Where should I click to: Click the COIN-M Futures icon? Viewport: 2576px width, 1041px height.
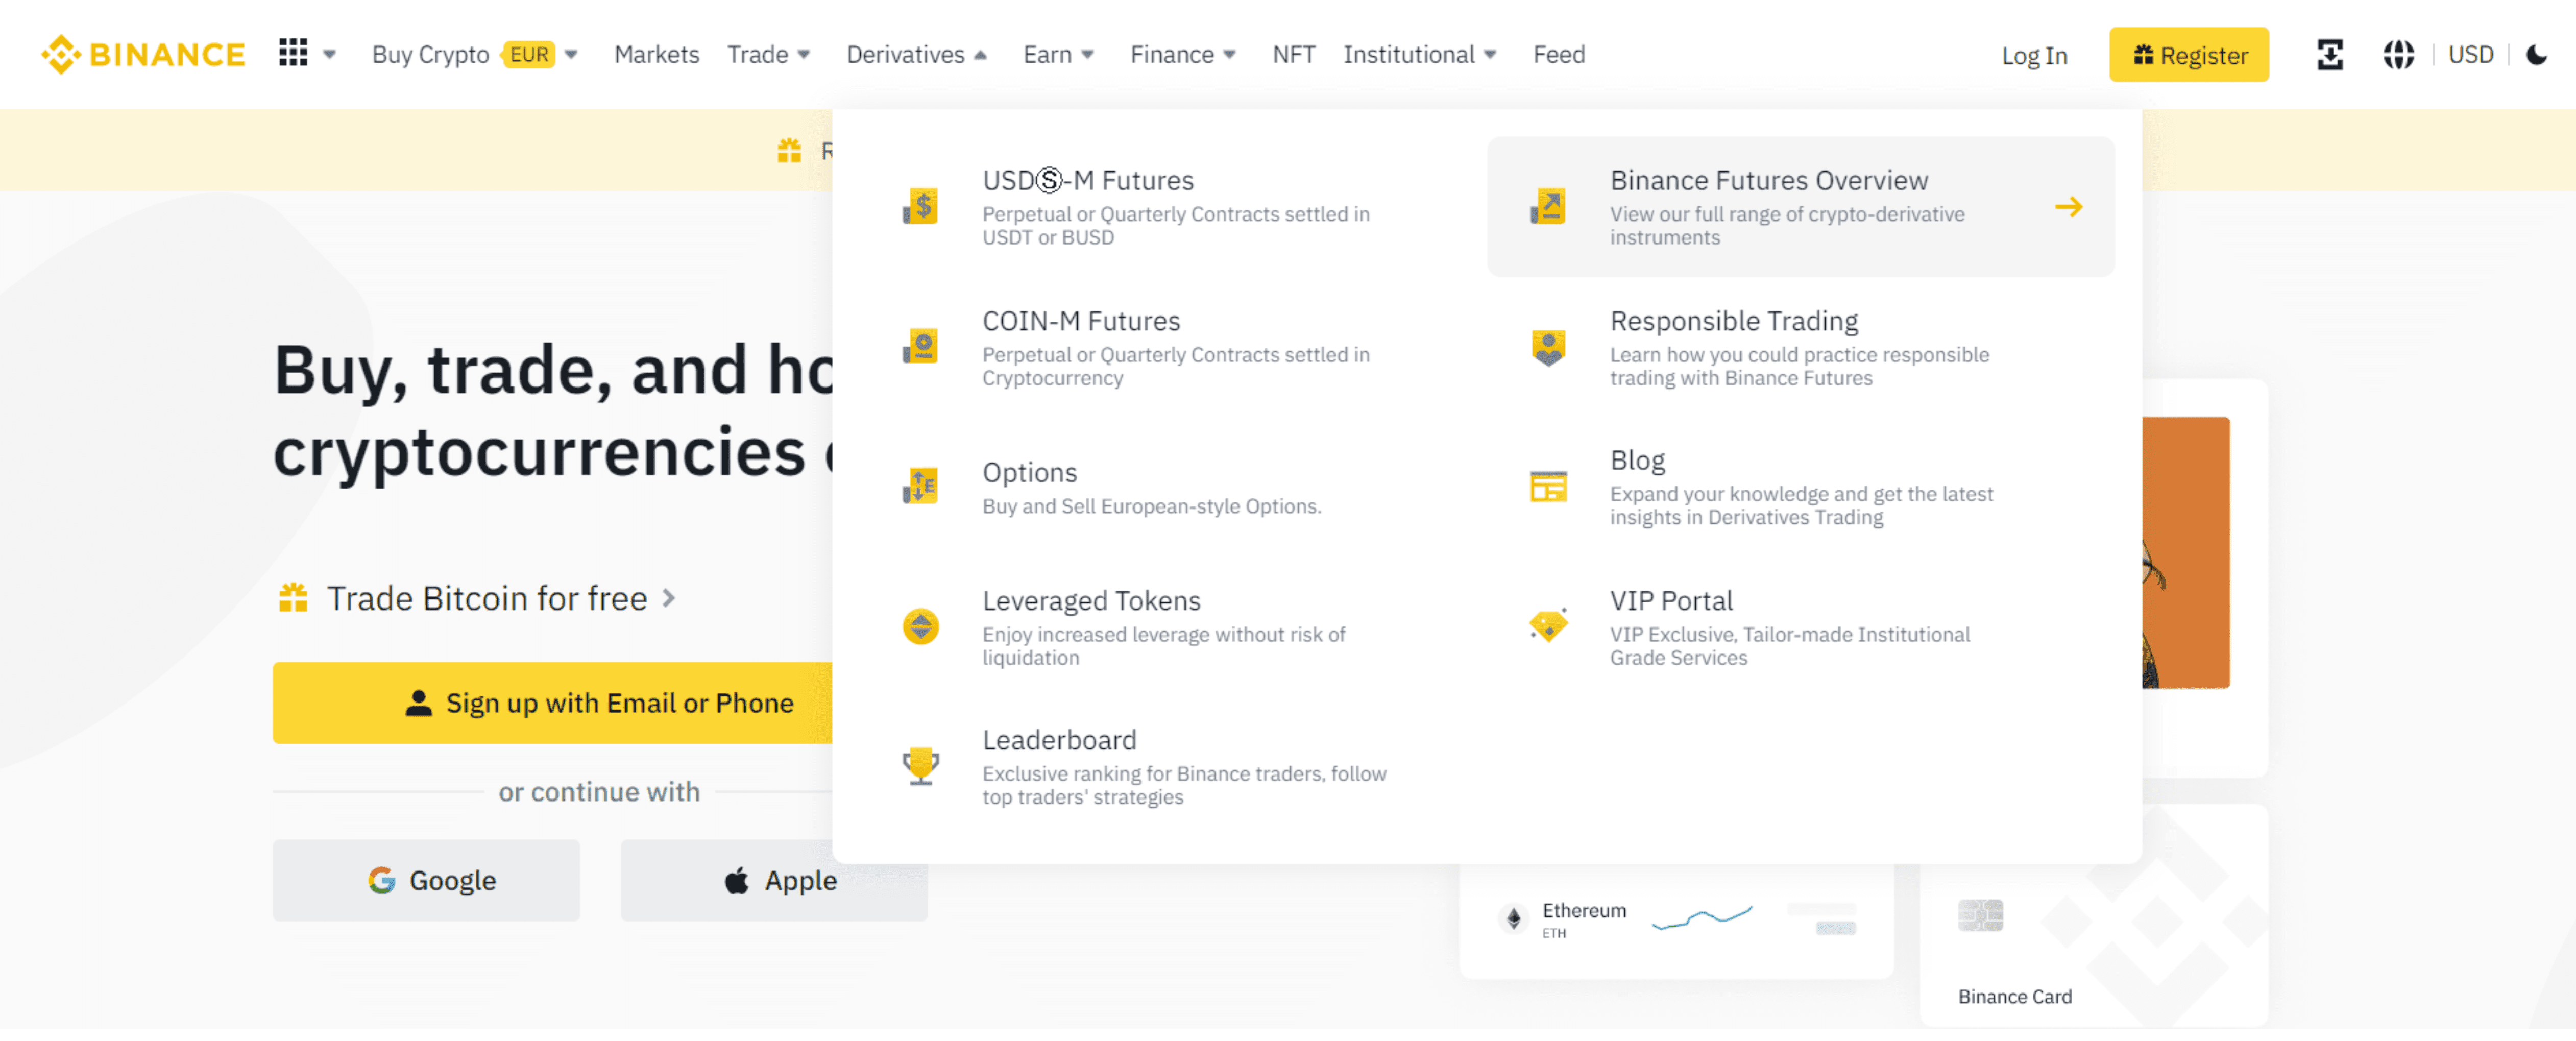point(920,347)
